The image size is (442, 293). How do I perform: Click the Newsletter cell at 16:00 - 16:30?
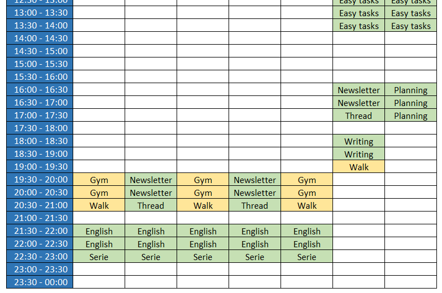point(359,90)
